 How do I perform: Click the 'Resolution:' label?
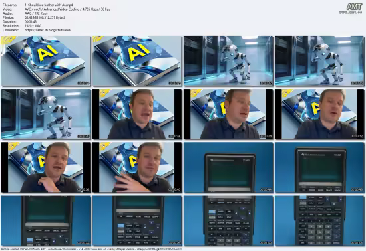(11, 26)
